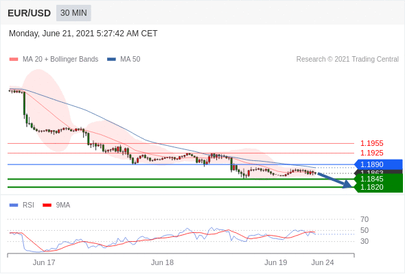Click the 9MA red legend swatch
The image size is (405, 274).
(x=47, y=206)
